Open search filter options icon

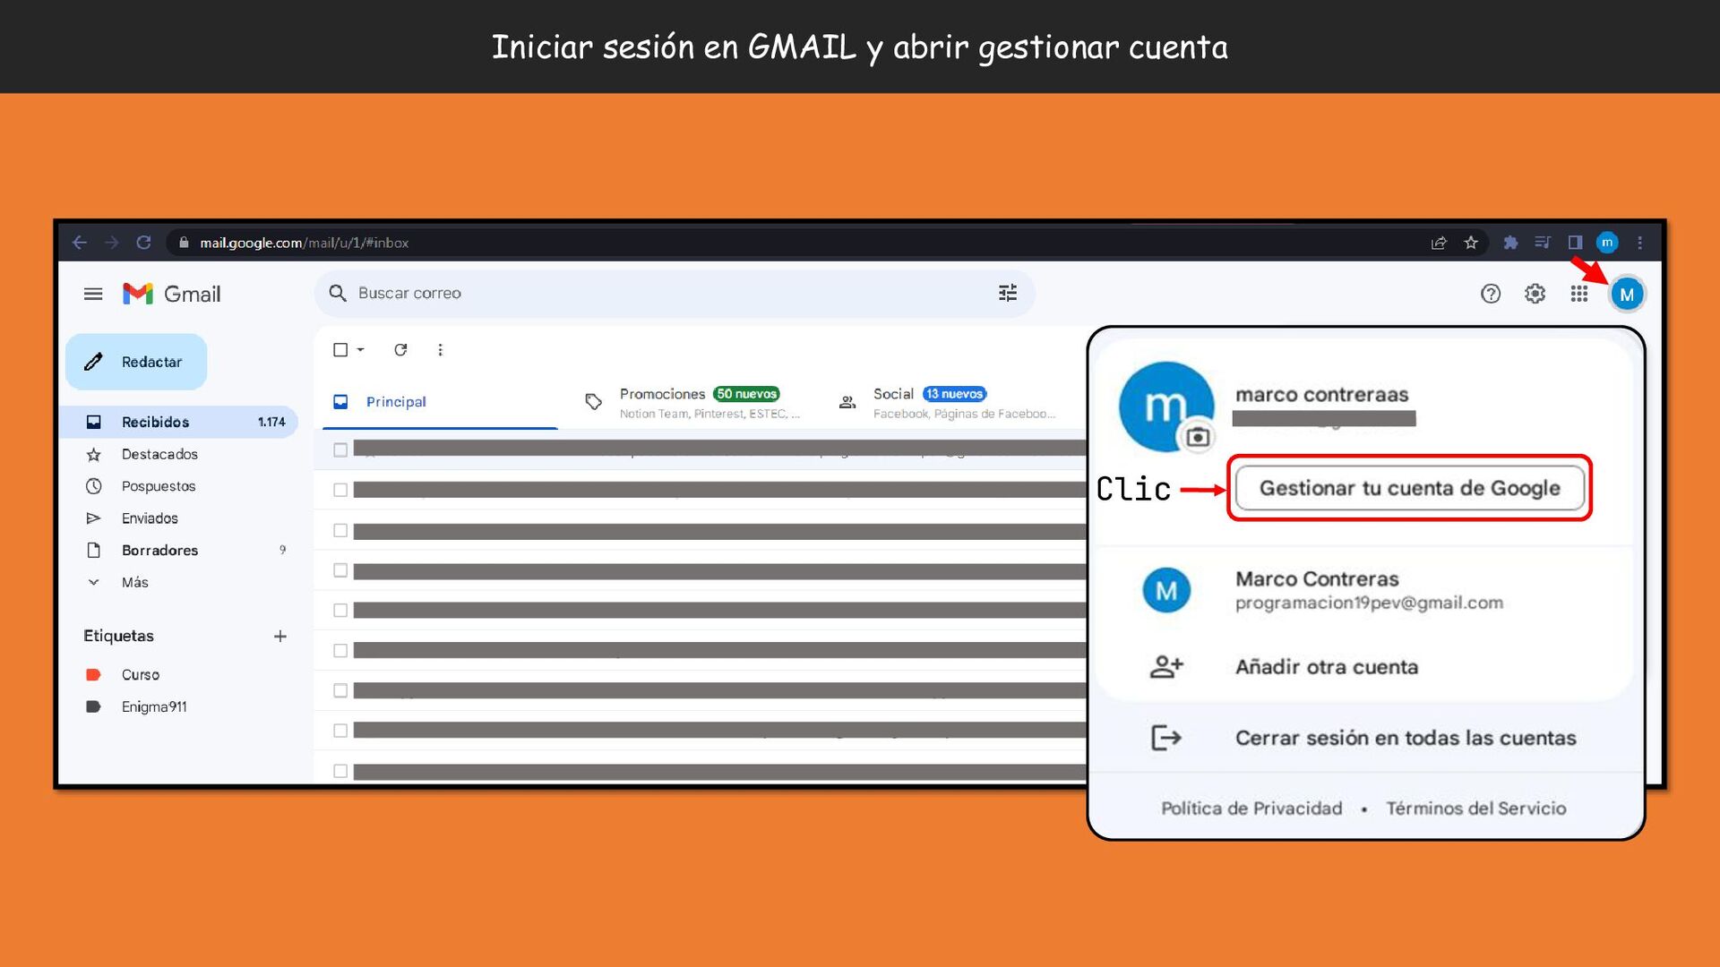[x=1008, y=293]
